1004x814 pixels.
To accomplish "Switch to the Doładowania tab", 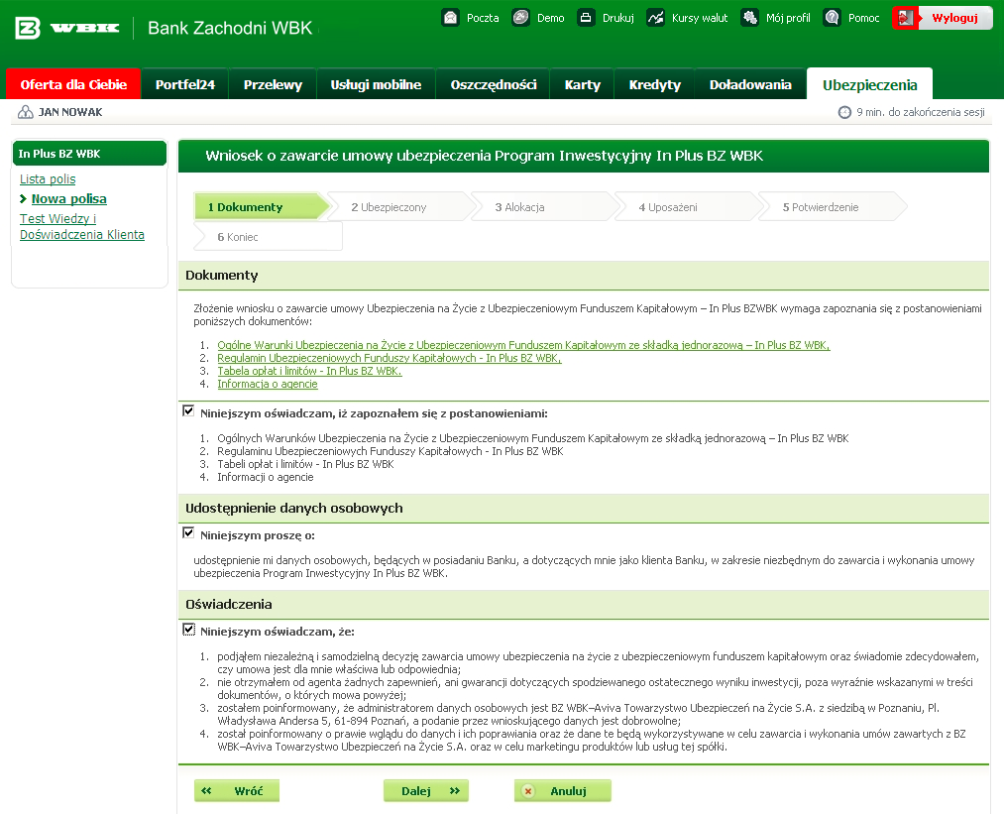I will click(x=750, y=84).
